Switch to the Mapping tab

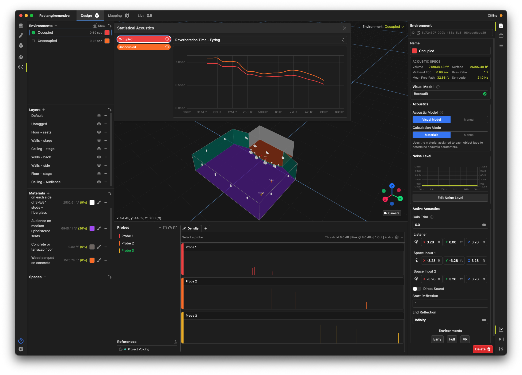(118, 16)
